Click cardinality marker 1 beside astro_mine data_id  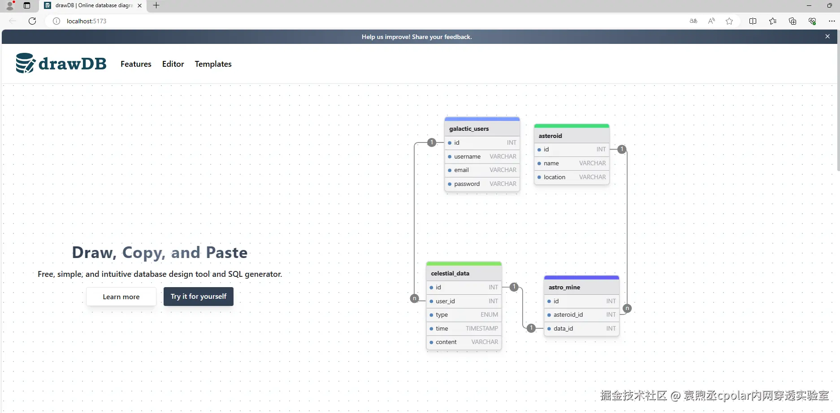[x=531, y=328]
